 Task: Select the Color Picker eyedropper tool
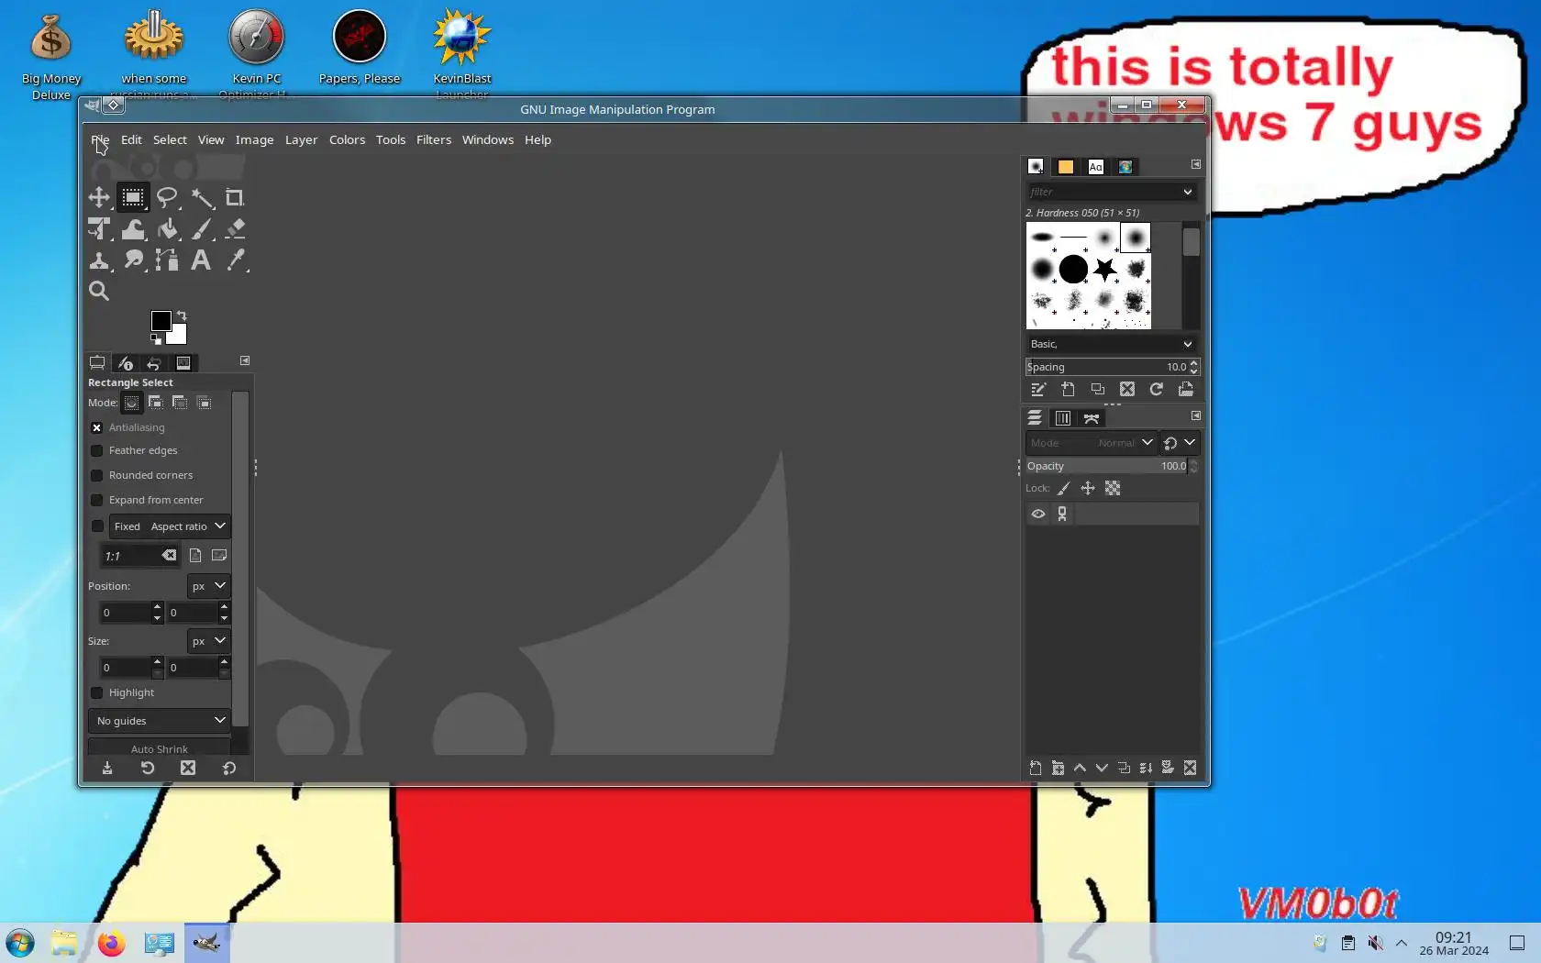235,260
